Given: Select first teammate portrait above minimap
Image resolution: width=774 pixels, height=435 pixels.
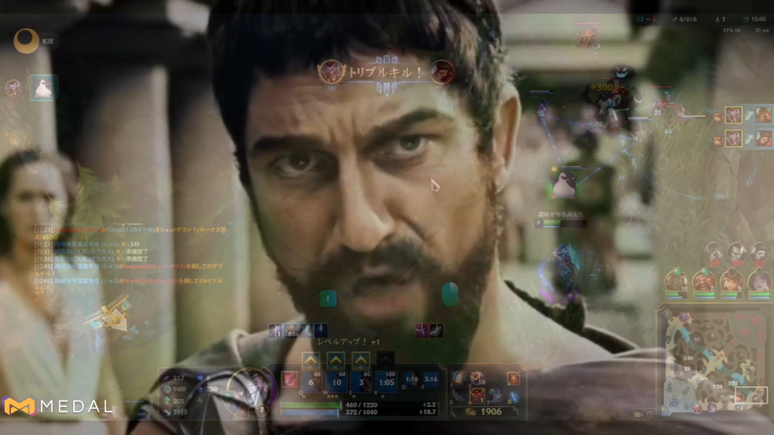Looking at the screenshot, I should (676, 281).
